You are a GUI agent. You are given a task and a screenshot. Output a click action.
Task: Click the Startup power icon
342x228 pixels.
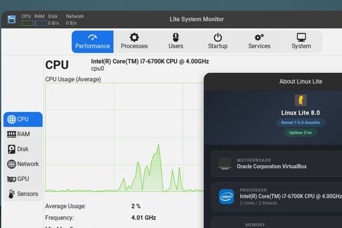[x=218, y=37]
